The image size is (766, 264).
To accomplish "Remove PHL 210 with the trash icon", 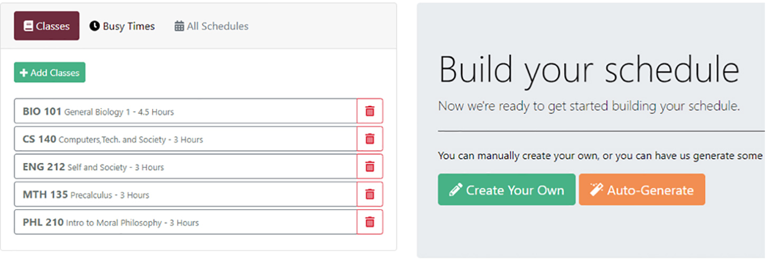I will [x=370, y=222].
